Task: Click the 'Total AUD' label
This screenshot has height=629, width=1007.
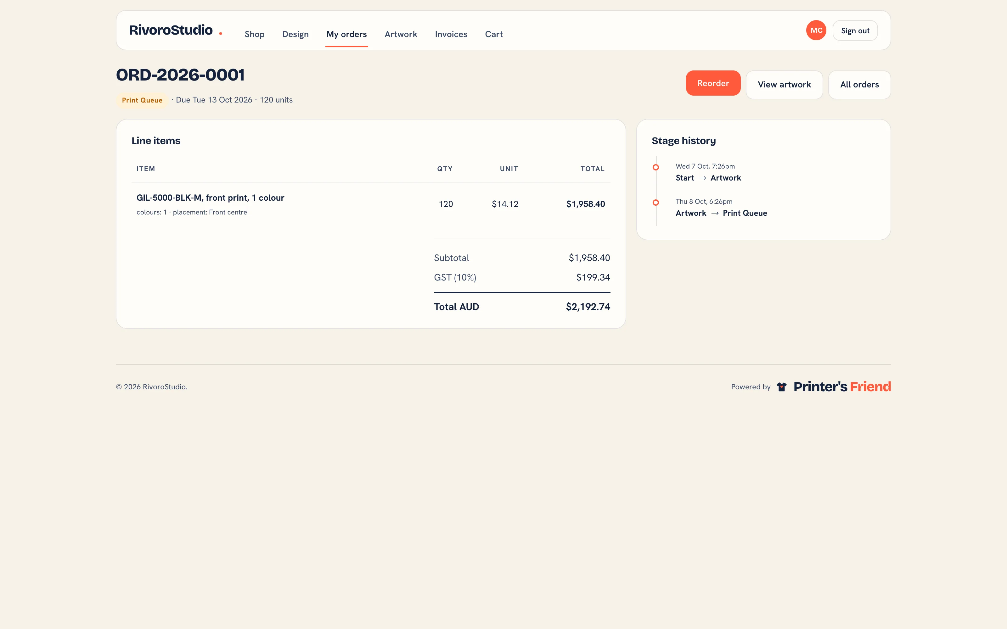Action: click(x=457, y=307)
